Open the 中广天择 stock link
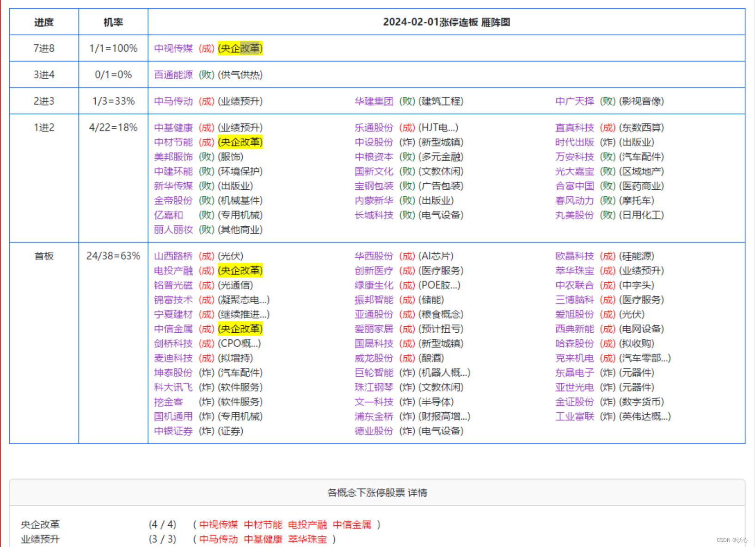This screenshot has height=547, width=755. 575,101
